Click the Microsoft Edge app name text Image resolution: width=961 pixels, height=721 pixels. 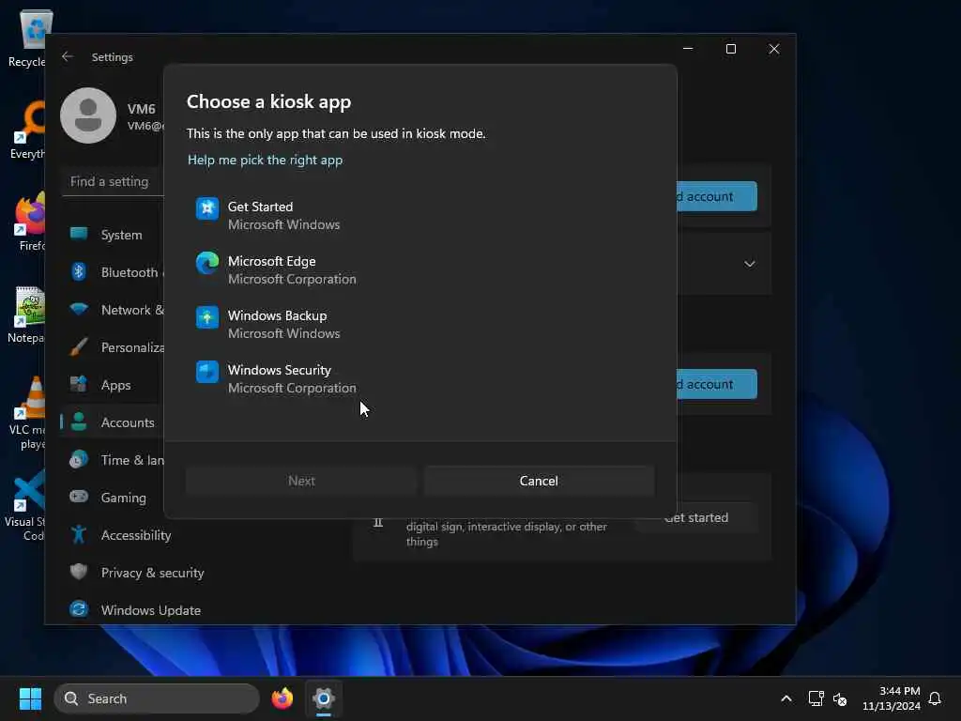(x=271, y=261)
